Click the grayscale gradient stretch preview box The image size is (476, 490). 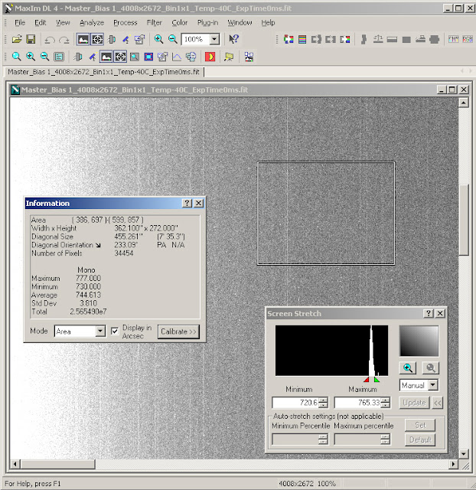tap(419, 341)
